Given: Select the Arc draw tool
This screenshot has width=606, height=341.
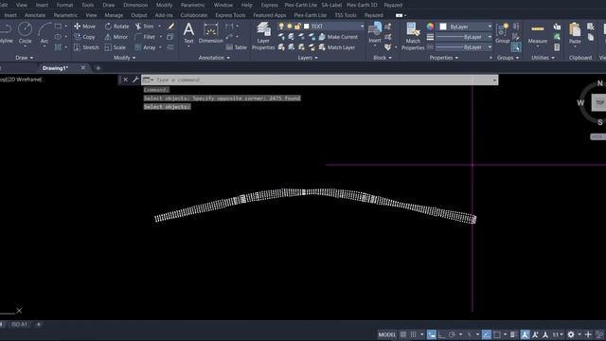Looking at the screenshot, I should (x=45, y=32).
